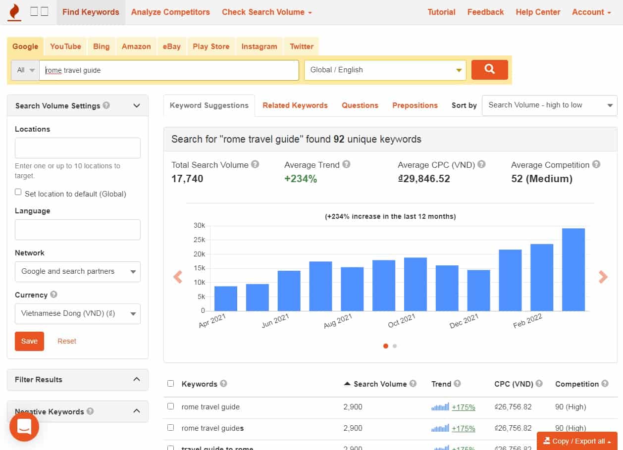Click help icon beside Negative Keywords
The image size is (623, 450).
click(90, 411)
